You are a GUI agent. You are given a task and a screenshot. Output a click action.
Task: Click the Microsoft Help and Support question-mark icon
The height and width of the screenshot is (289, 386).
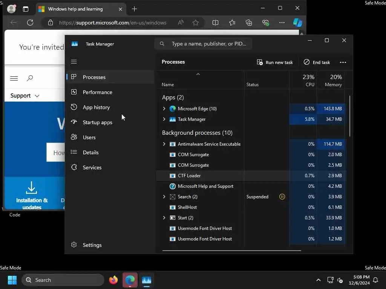[173, 186]
